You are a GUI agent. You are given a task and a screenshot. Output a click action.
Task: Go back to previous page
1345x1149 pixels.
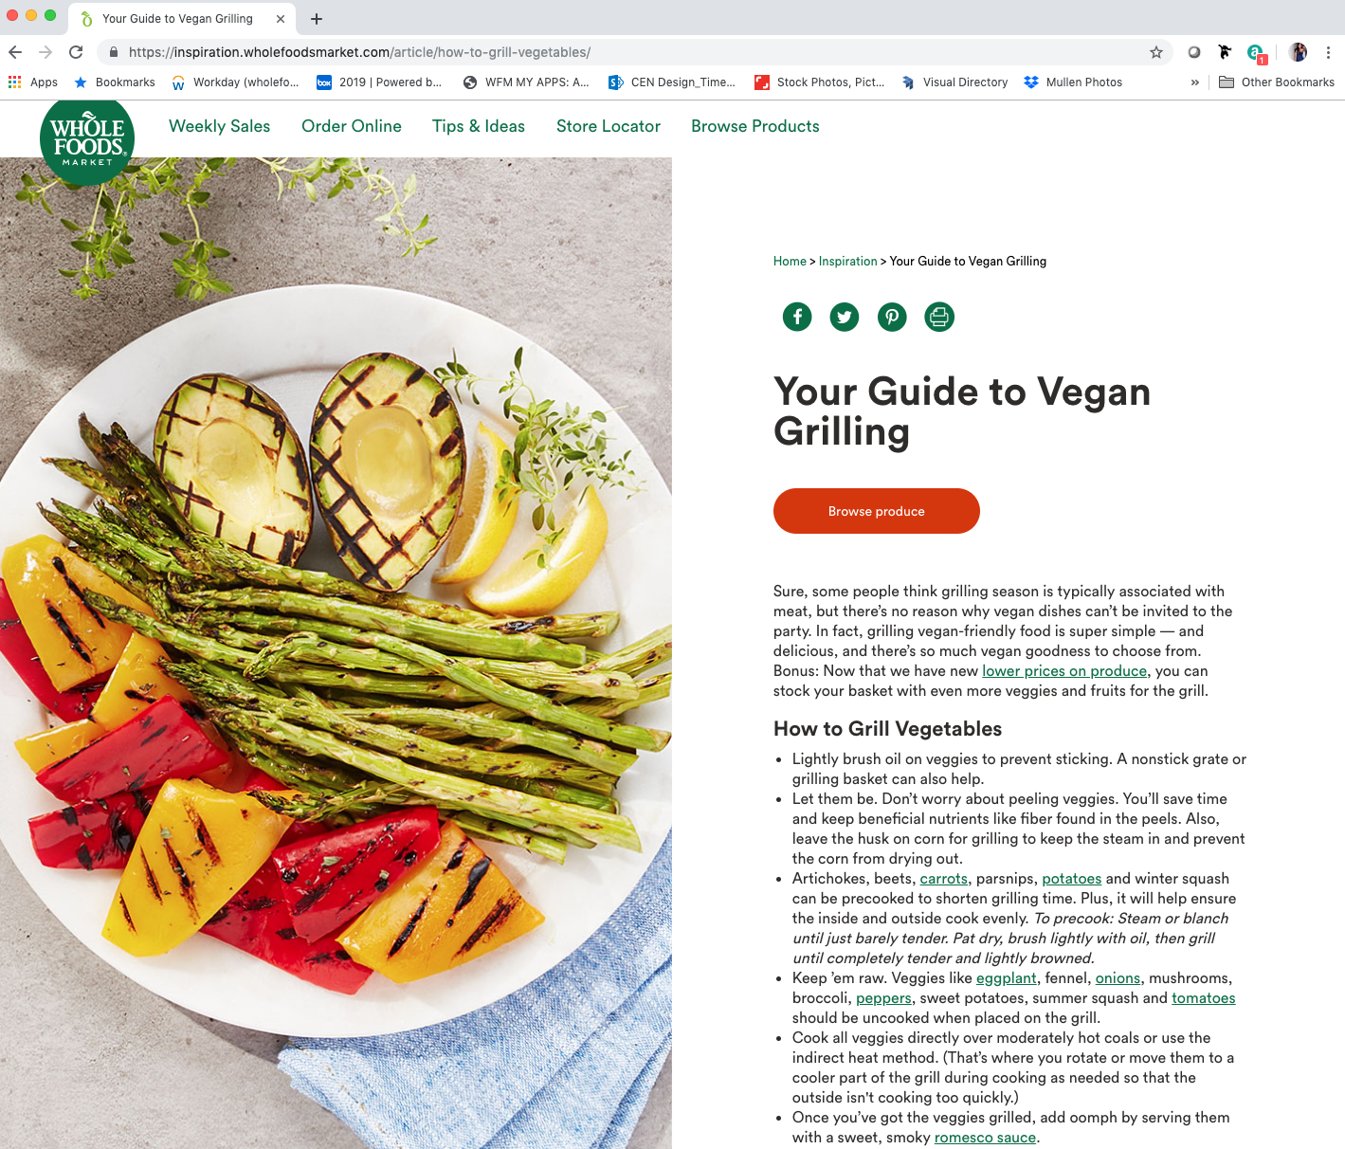pos(15,52)
